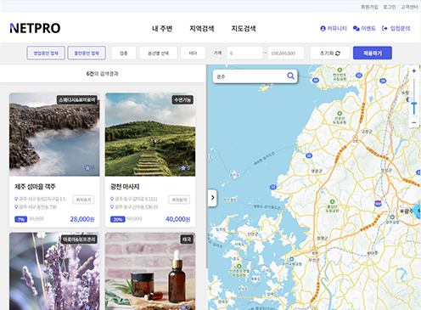421x310 pixels.
Task: Toggle the 영업중인 업체 filter
Action: 46,53
